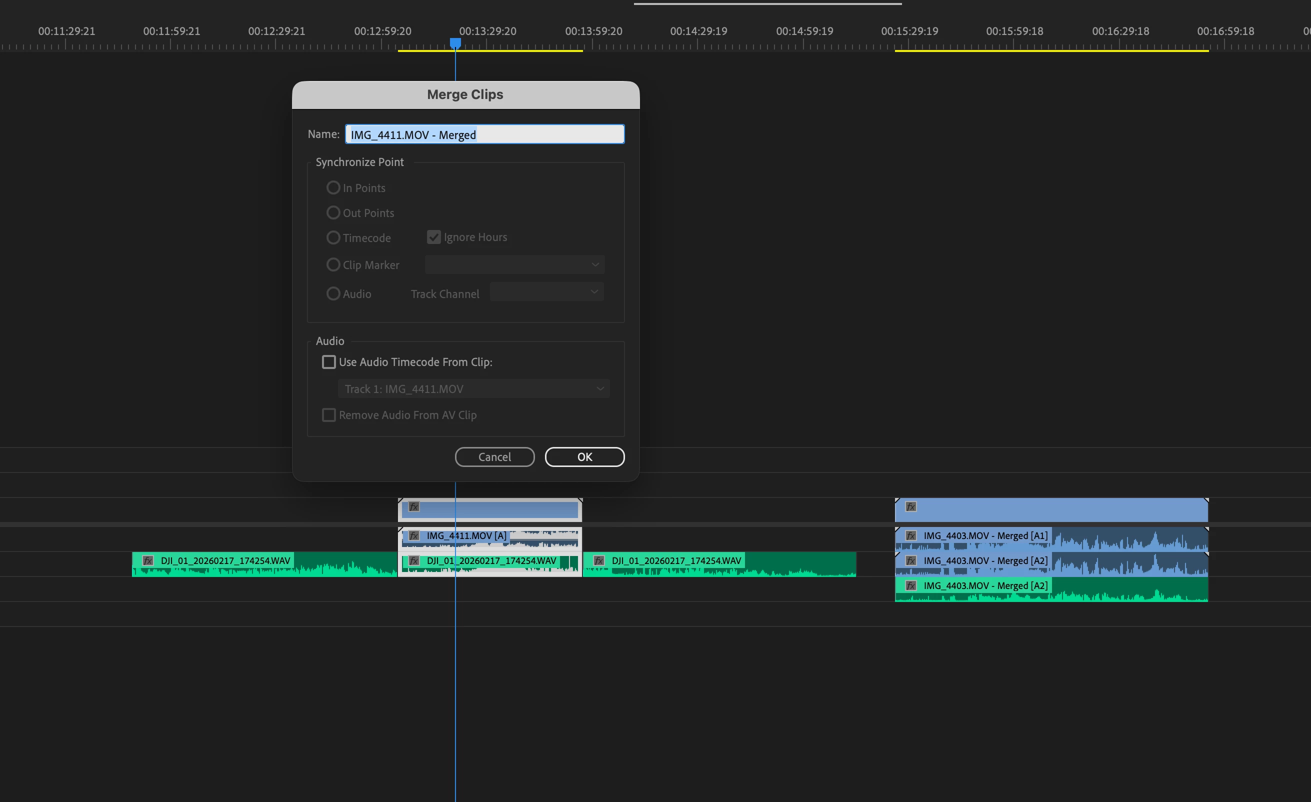The height and width of the screenshot is (802, 1311).
Task: Click fx badge on rightmost DJI_01 WAV clip
Action: pyautogui.click(x=599, y=560)
